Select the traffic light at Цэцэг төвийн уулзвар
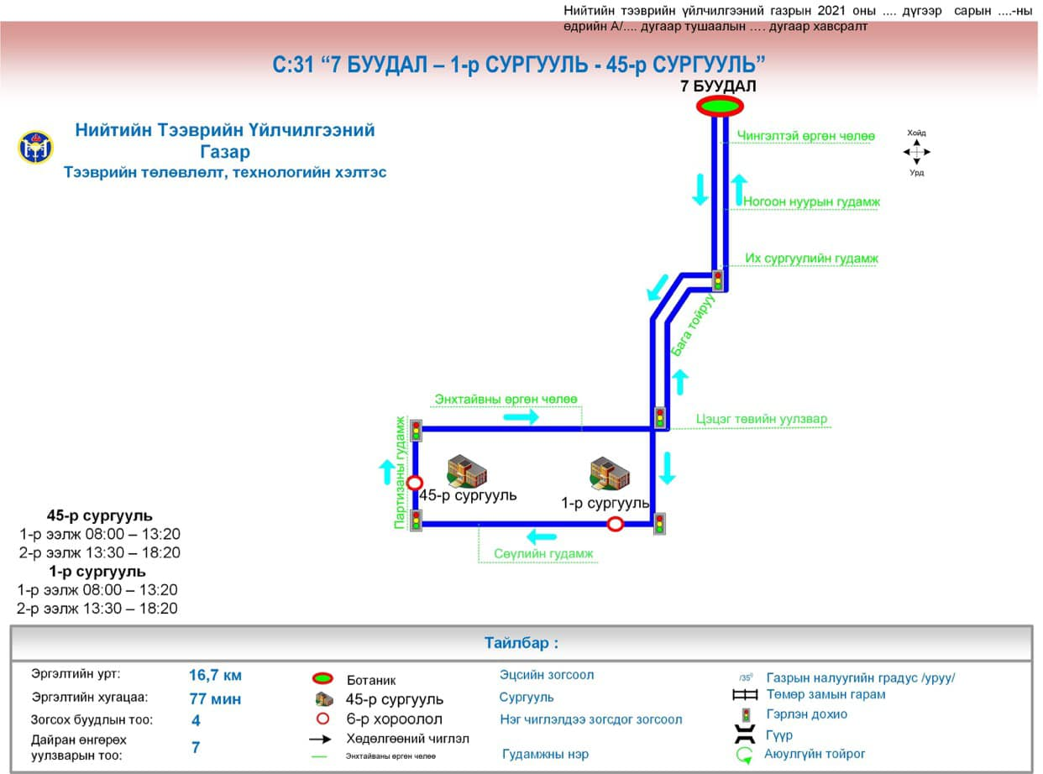 pos(660,418)
